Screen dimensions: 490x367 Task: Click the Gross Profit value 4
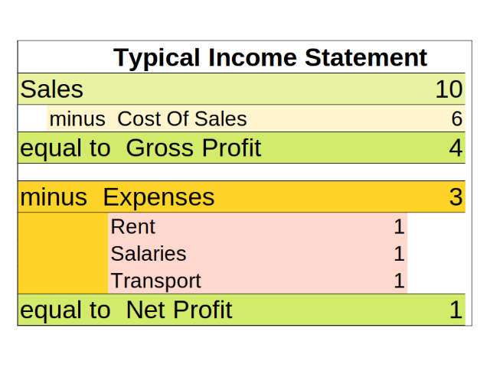pyautogui.click(x=456, y=148)
